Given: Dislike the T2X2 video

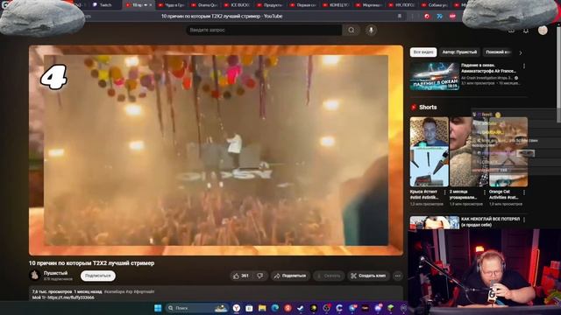Looking at the screenshot, I should coord(260,276).
